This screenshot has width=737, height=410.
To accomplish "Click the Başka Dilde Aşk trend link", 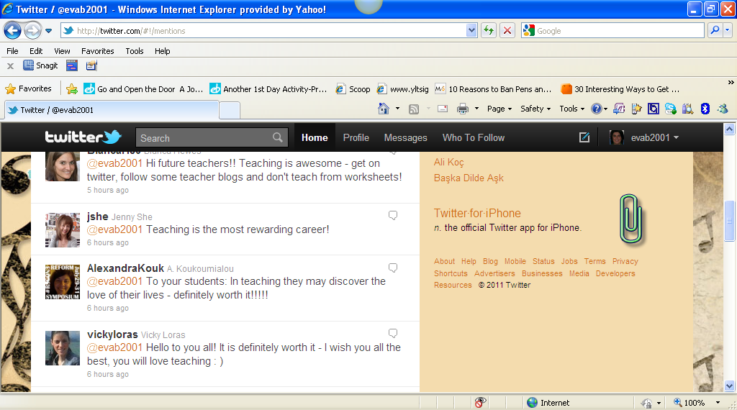I will [x=469, y=178].
